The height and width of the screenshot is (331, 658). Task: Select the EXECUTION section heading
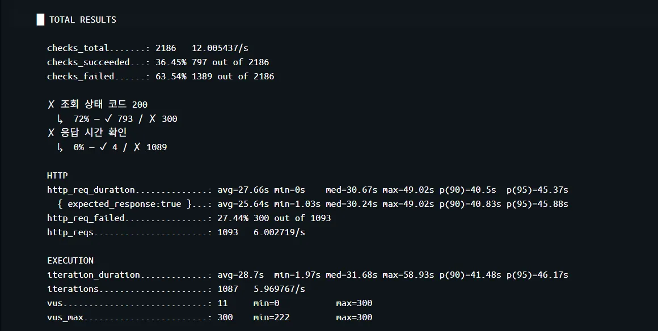pos(70,261)
